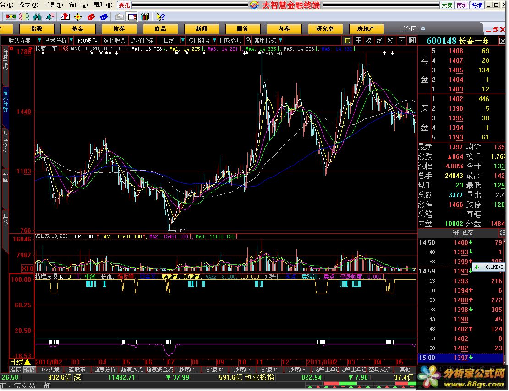Open the 工具 menu

54,5
